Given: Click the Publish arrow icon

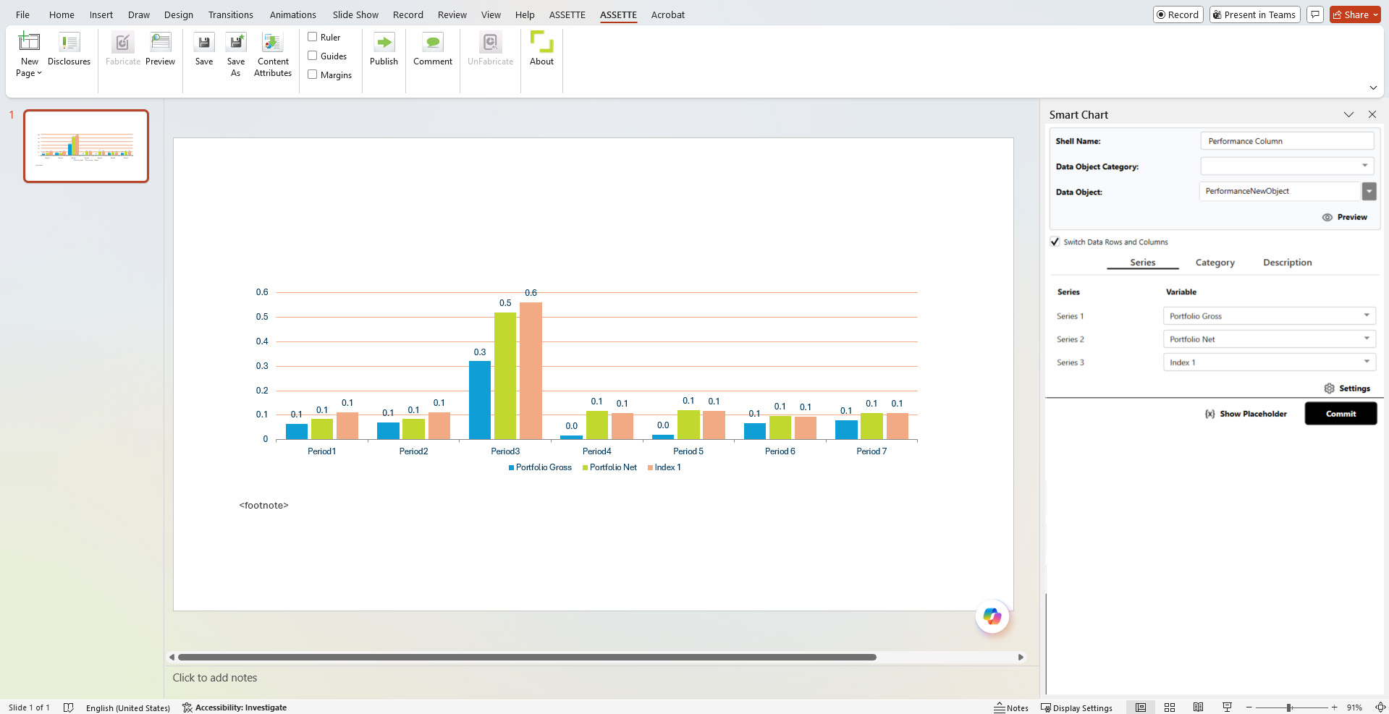Looking at the screenshot, I should [384, 43].
